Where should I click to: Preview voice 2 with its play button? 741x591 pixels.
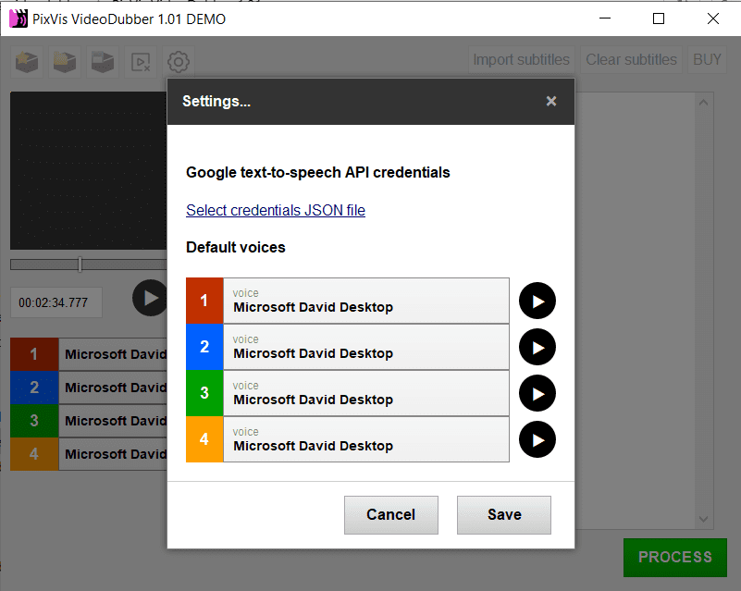[537, 347]
